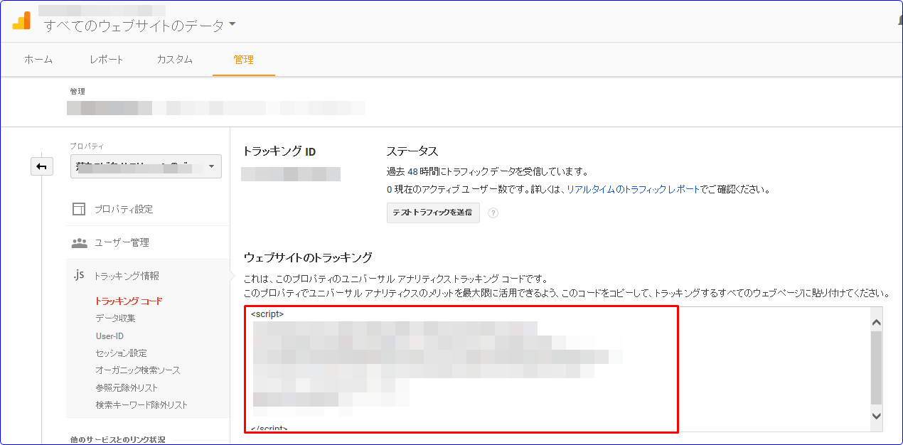Click the ステータス heading text
Screen dimensions: 903x445
(x=412, y=151)
